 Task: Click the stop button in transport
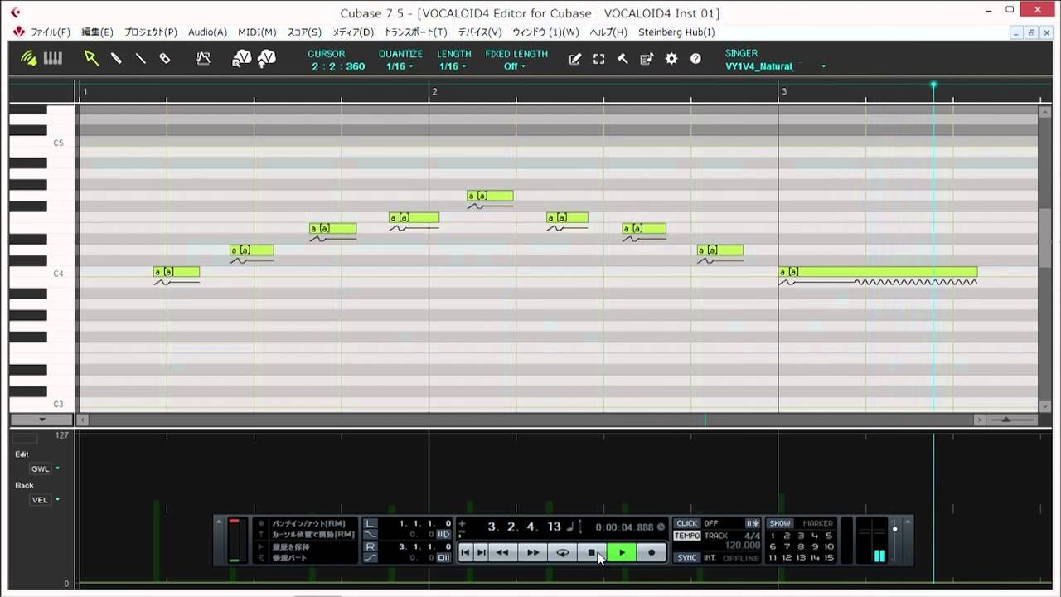pos(592,552)
